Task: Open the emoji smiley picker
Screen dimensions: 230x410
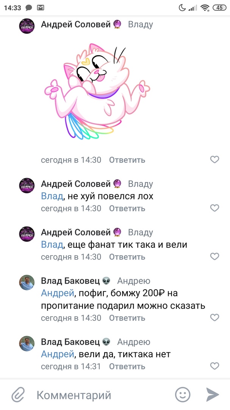Action: (183, 394)
